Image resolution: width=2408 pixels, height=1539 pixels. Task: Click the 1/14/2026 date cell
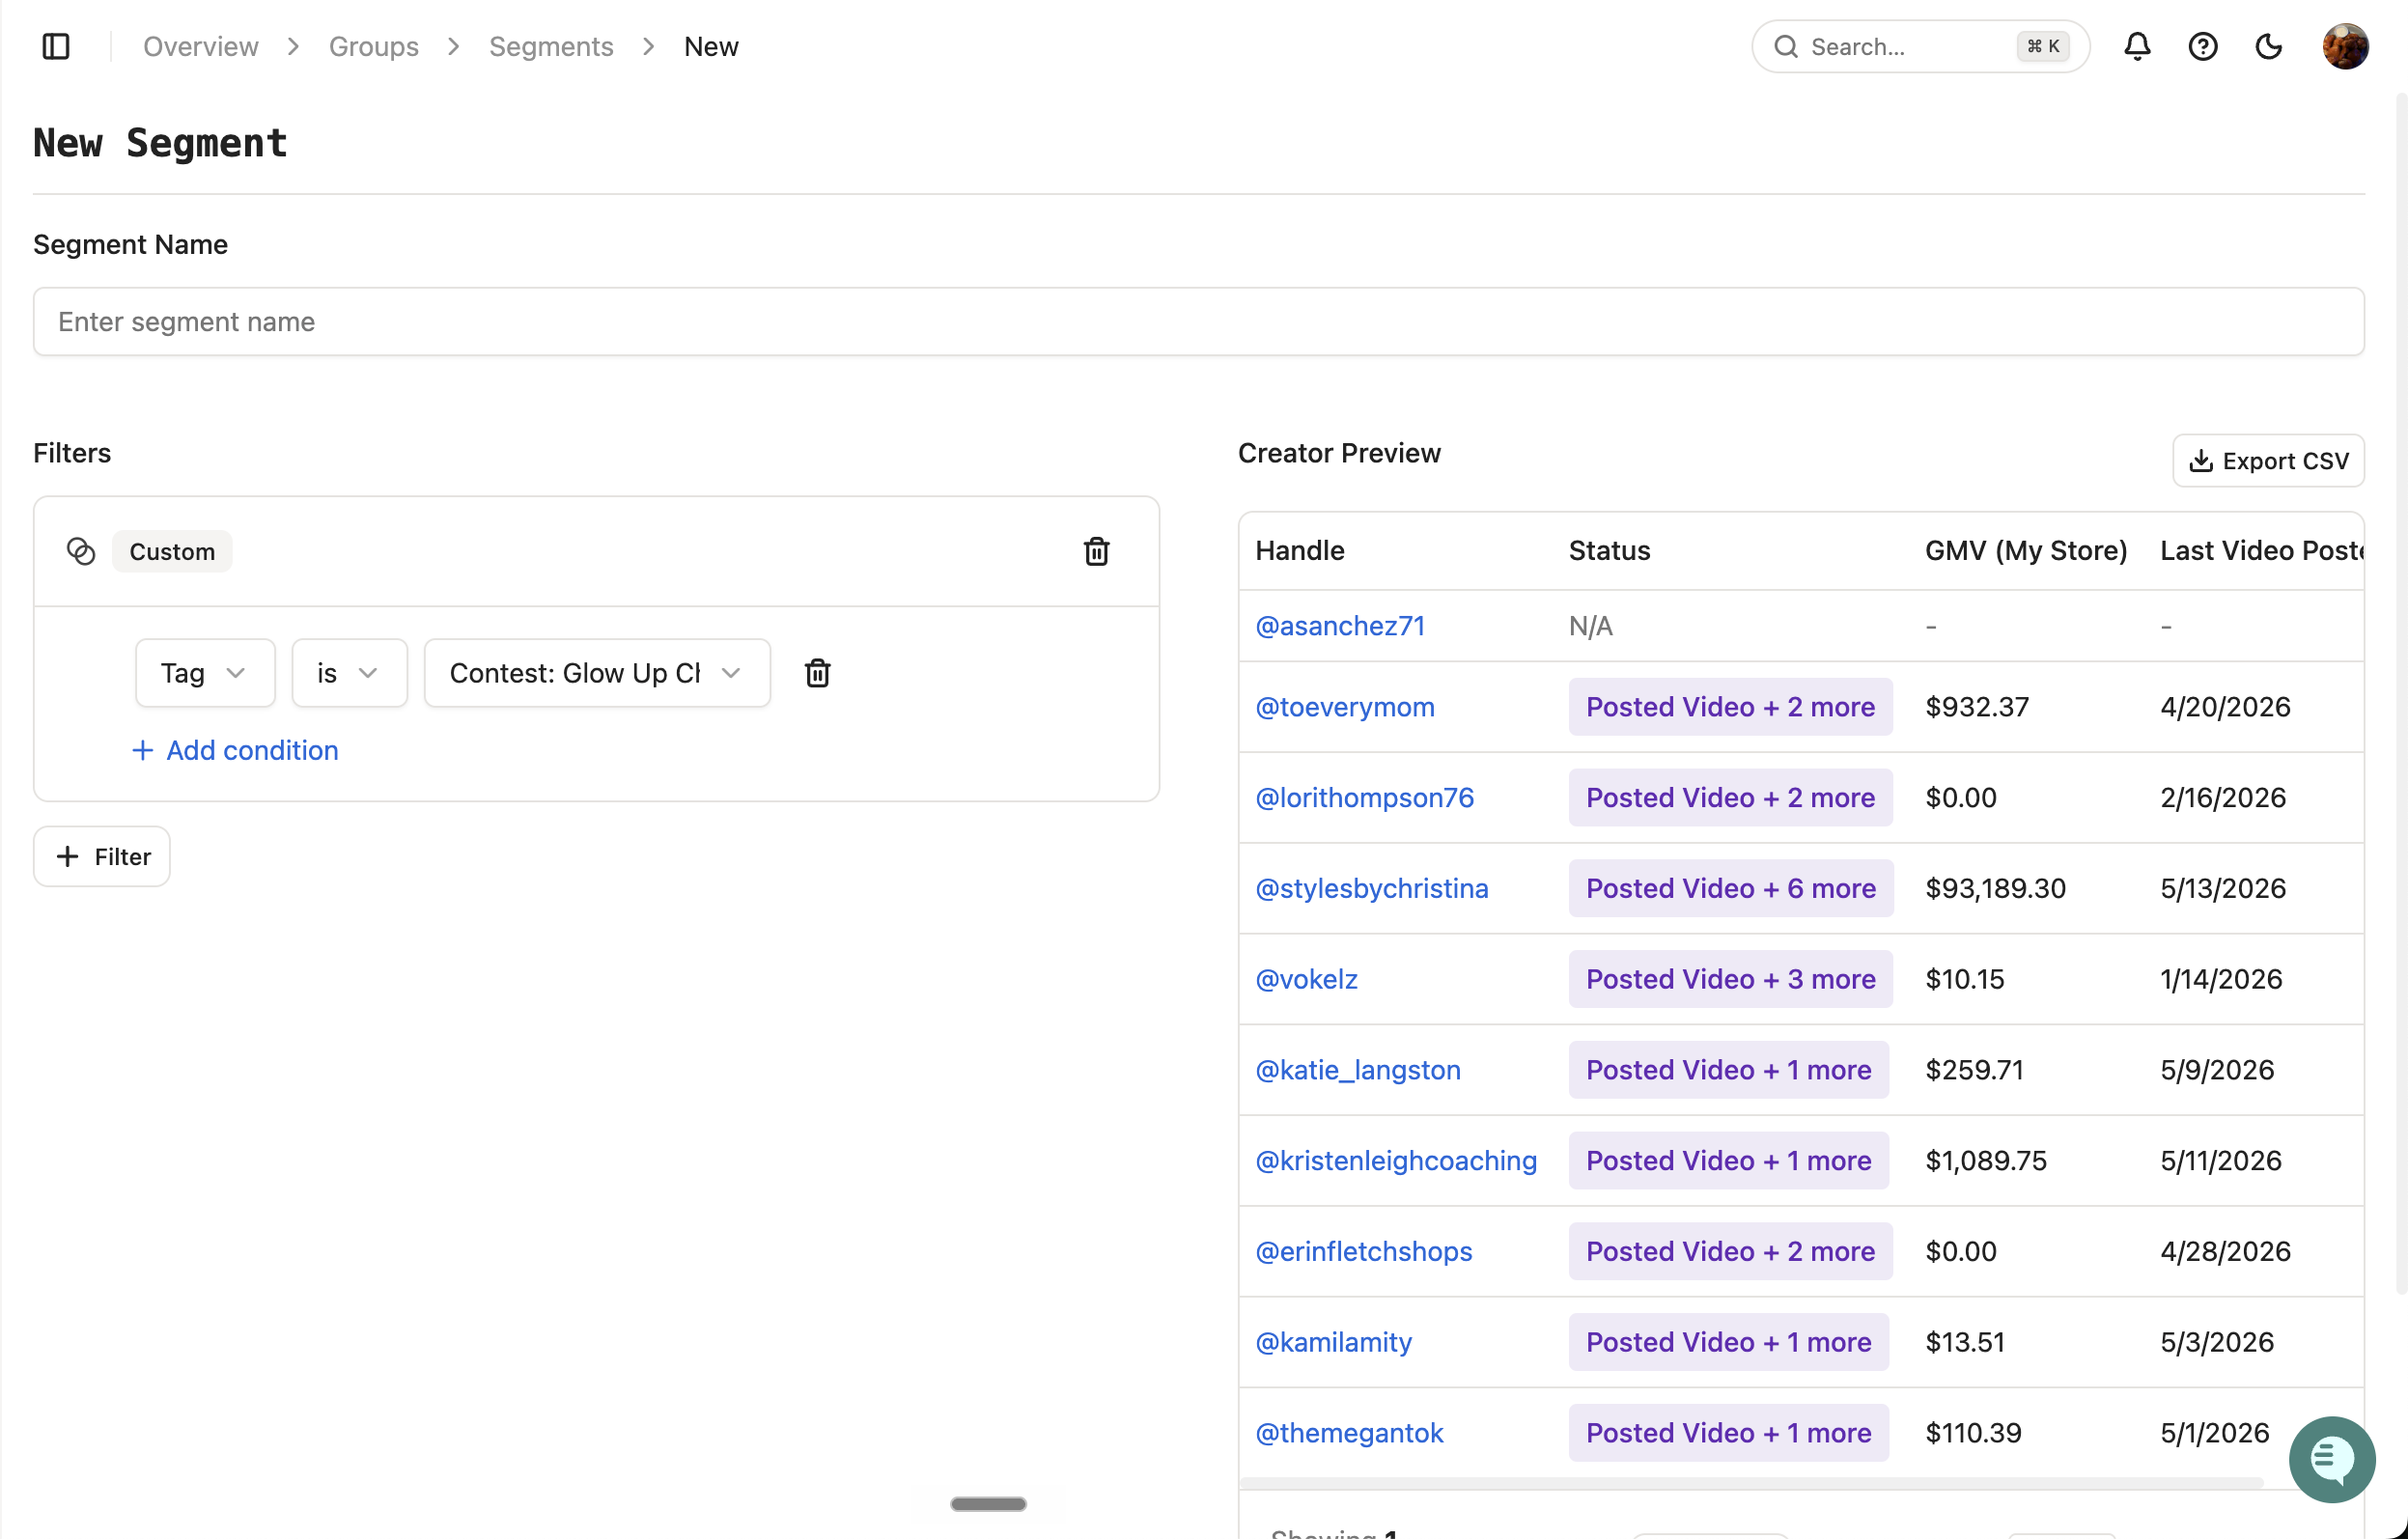[x=2221, y=978]
